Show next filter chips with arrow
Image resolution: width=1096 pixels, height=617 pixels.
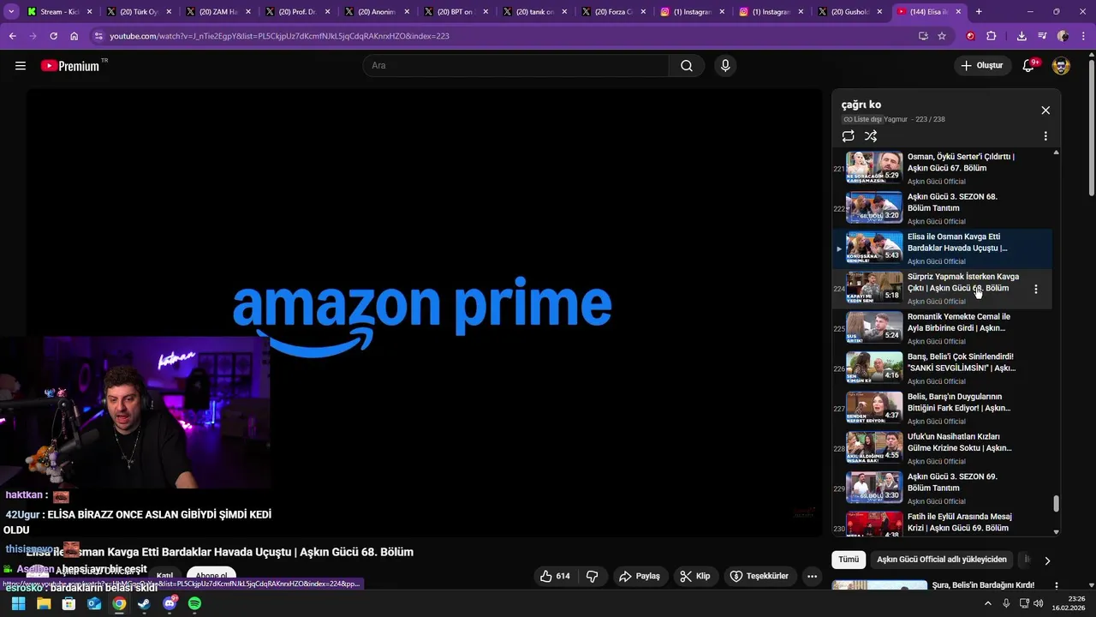coord(1046,560)
